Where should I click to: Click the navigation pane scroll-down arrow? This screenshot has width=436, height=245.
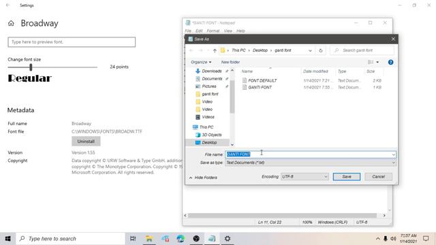coord(232,145)
